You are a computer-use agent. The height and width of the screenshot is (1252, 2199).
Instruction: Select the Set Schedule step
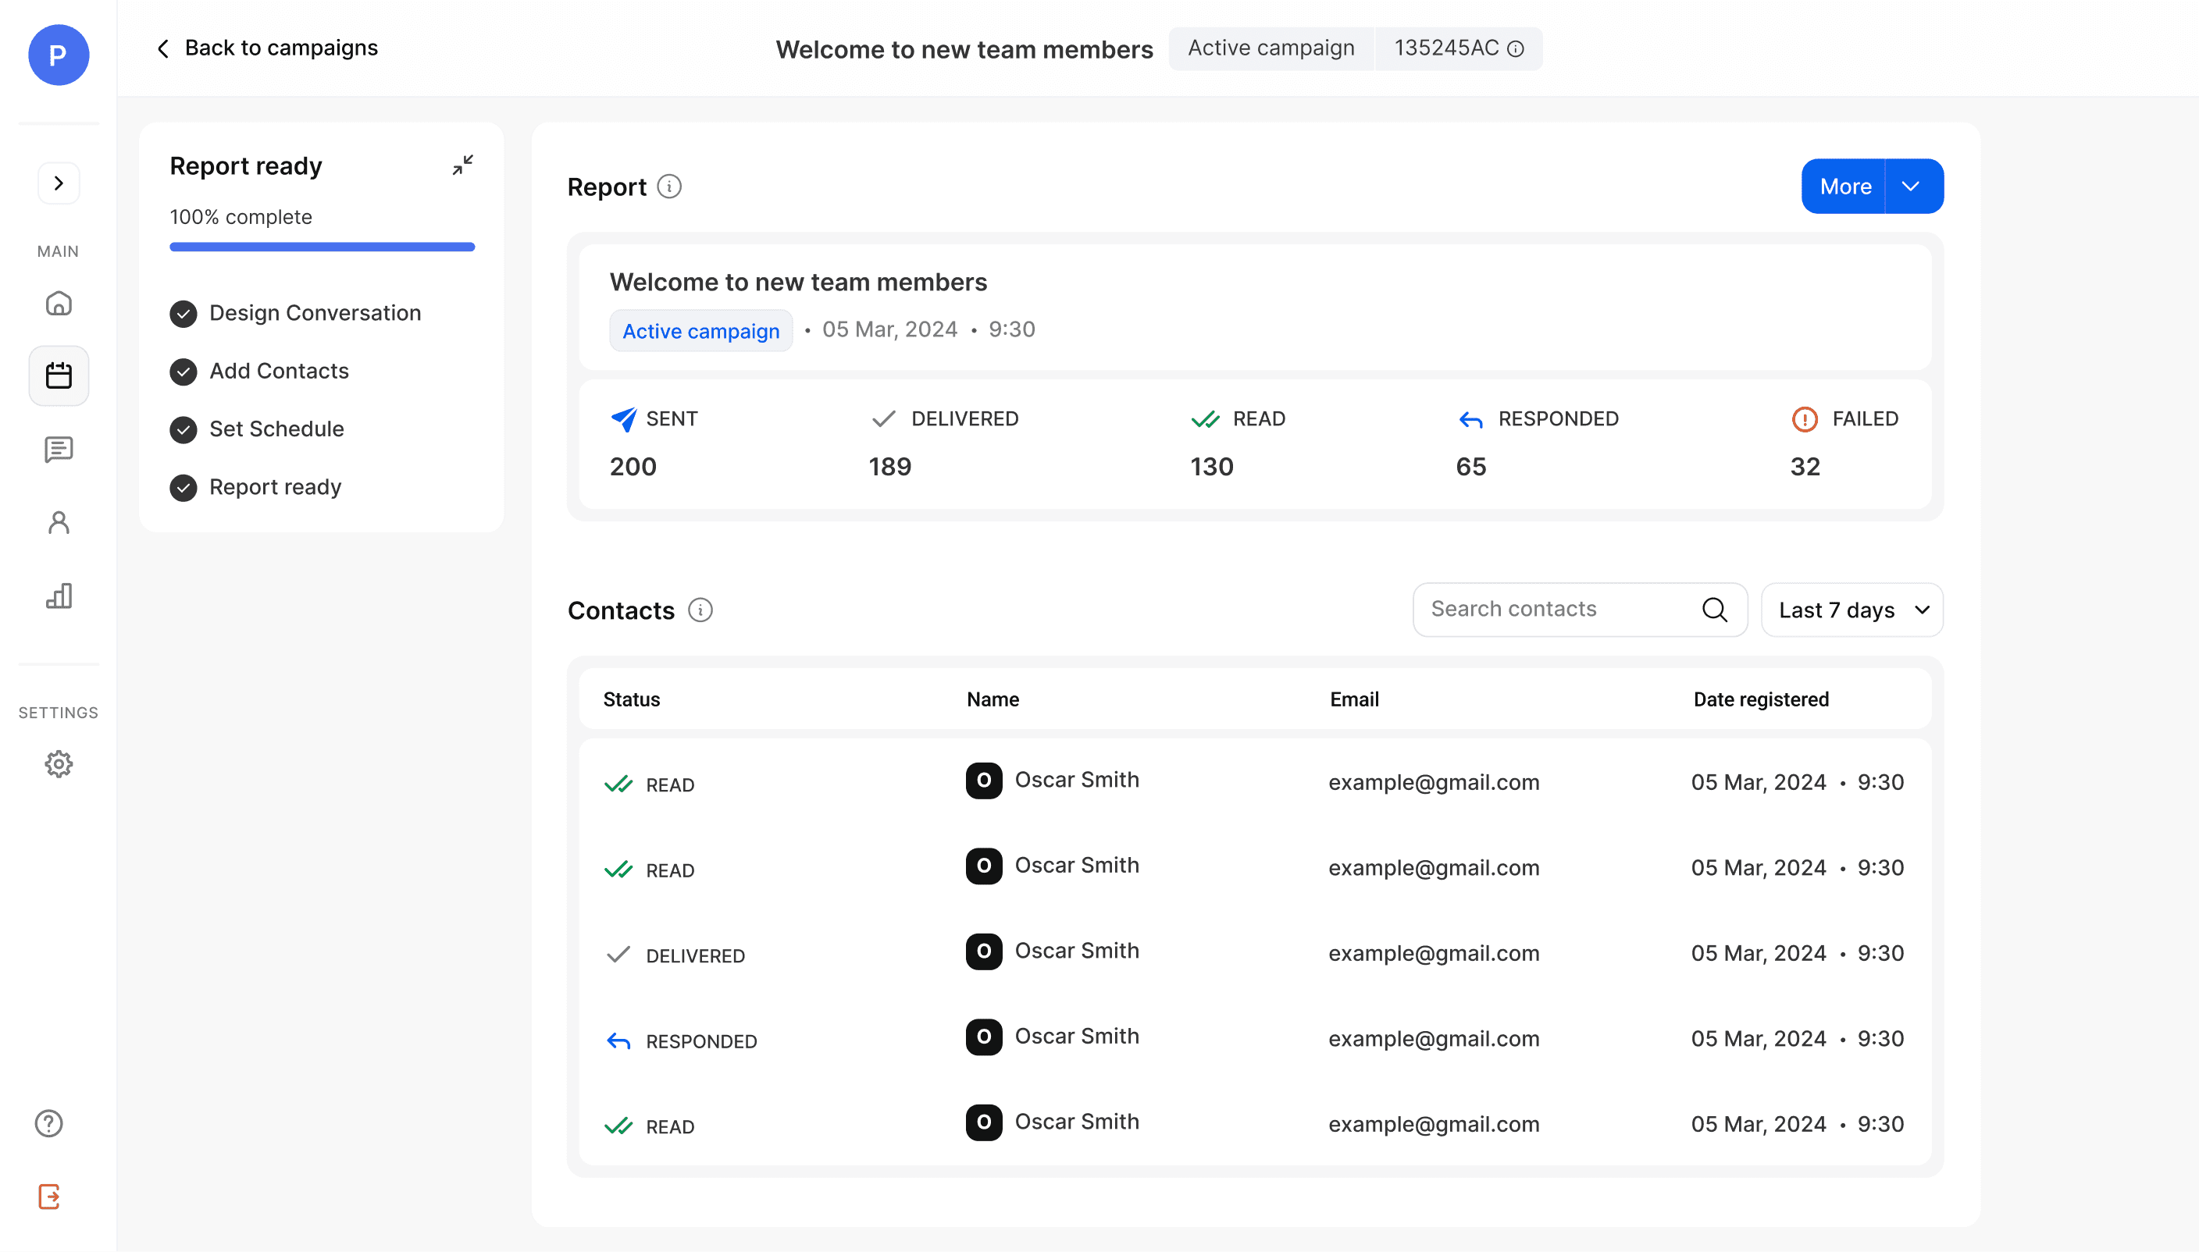[x=257, y=429]
